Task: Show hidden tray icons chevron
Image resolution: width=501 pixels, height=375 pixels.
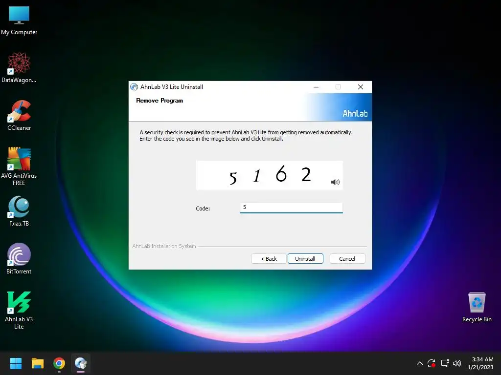Action: pyautogui.click(x=419, y=363)
